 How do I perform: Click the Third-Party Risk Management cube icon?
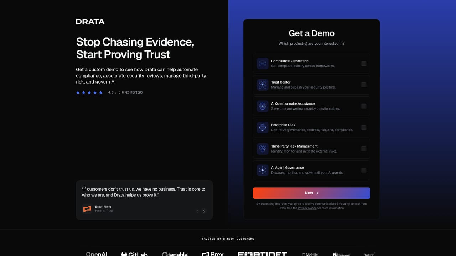click(263, 149)
